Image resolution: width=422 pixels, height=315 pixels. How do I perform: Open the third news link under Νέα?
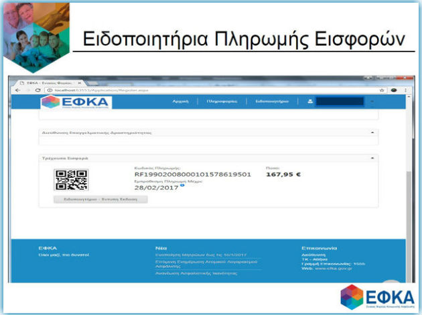tap(196, 273)
